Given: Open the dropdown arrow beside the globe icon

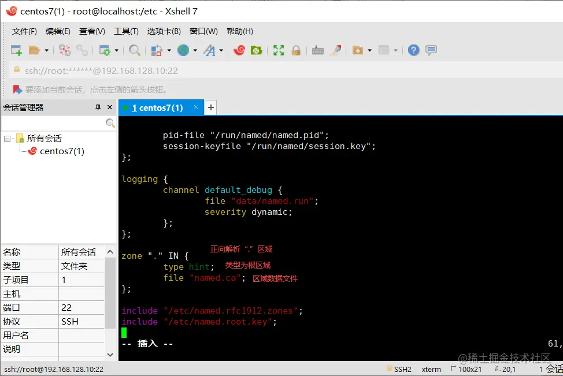Looking at the screenshot, I should click(x=195, y=50).
